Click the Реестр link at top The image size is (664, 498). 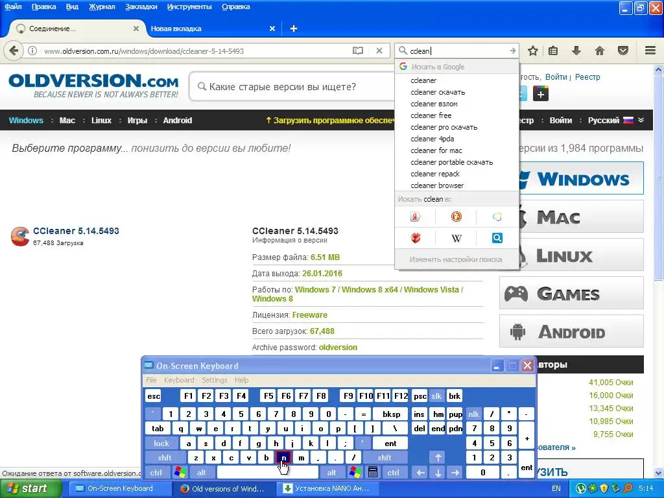click(x=587, y=77)
